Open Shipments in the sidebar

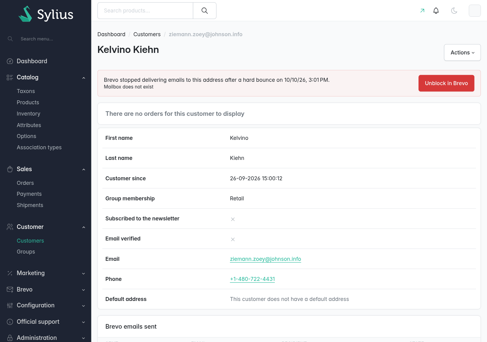click(30, 205)
